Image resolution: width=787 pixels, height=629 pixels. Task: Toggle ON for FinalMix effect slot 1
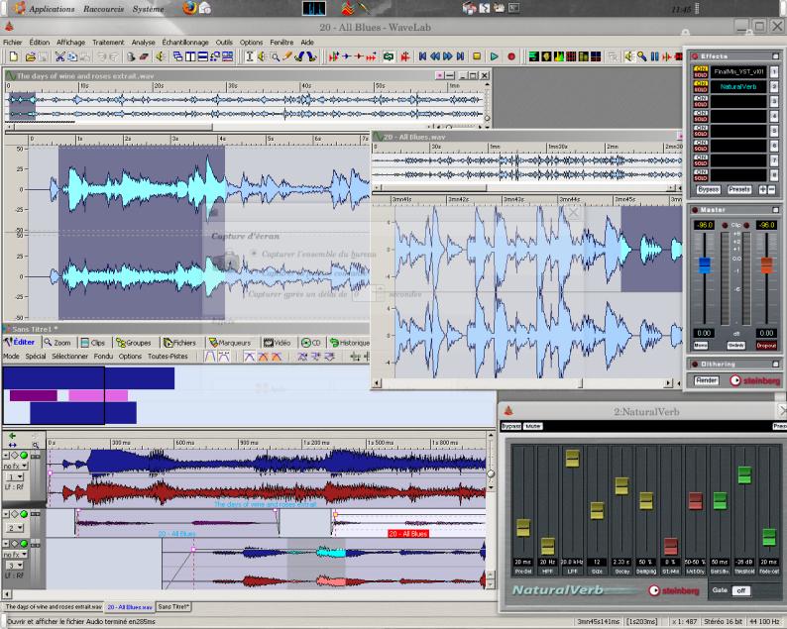[x=700, y=68]
